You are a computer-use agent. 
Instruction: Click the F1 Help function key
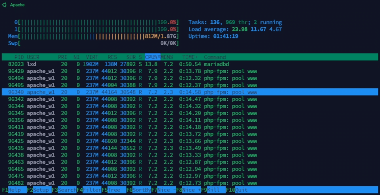(x=14, y=190)
